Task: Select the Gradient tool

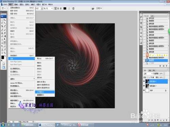Action: point(5,36)
